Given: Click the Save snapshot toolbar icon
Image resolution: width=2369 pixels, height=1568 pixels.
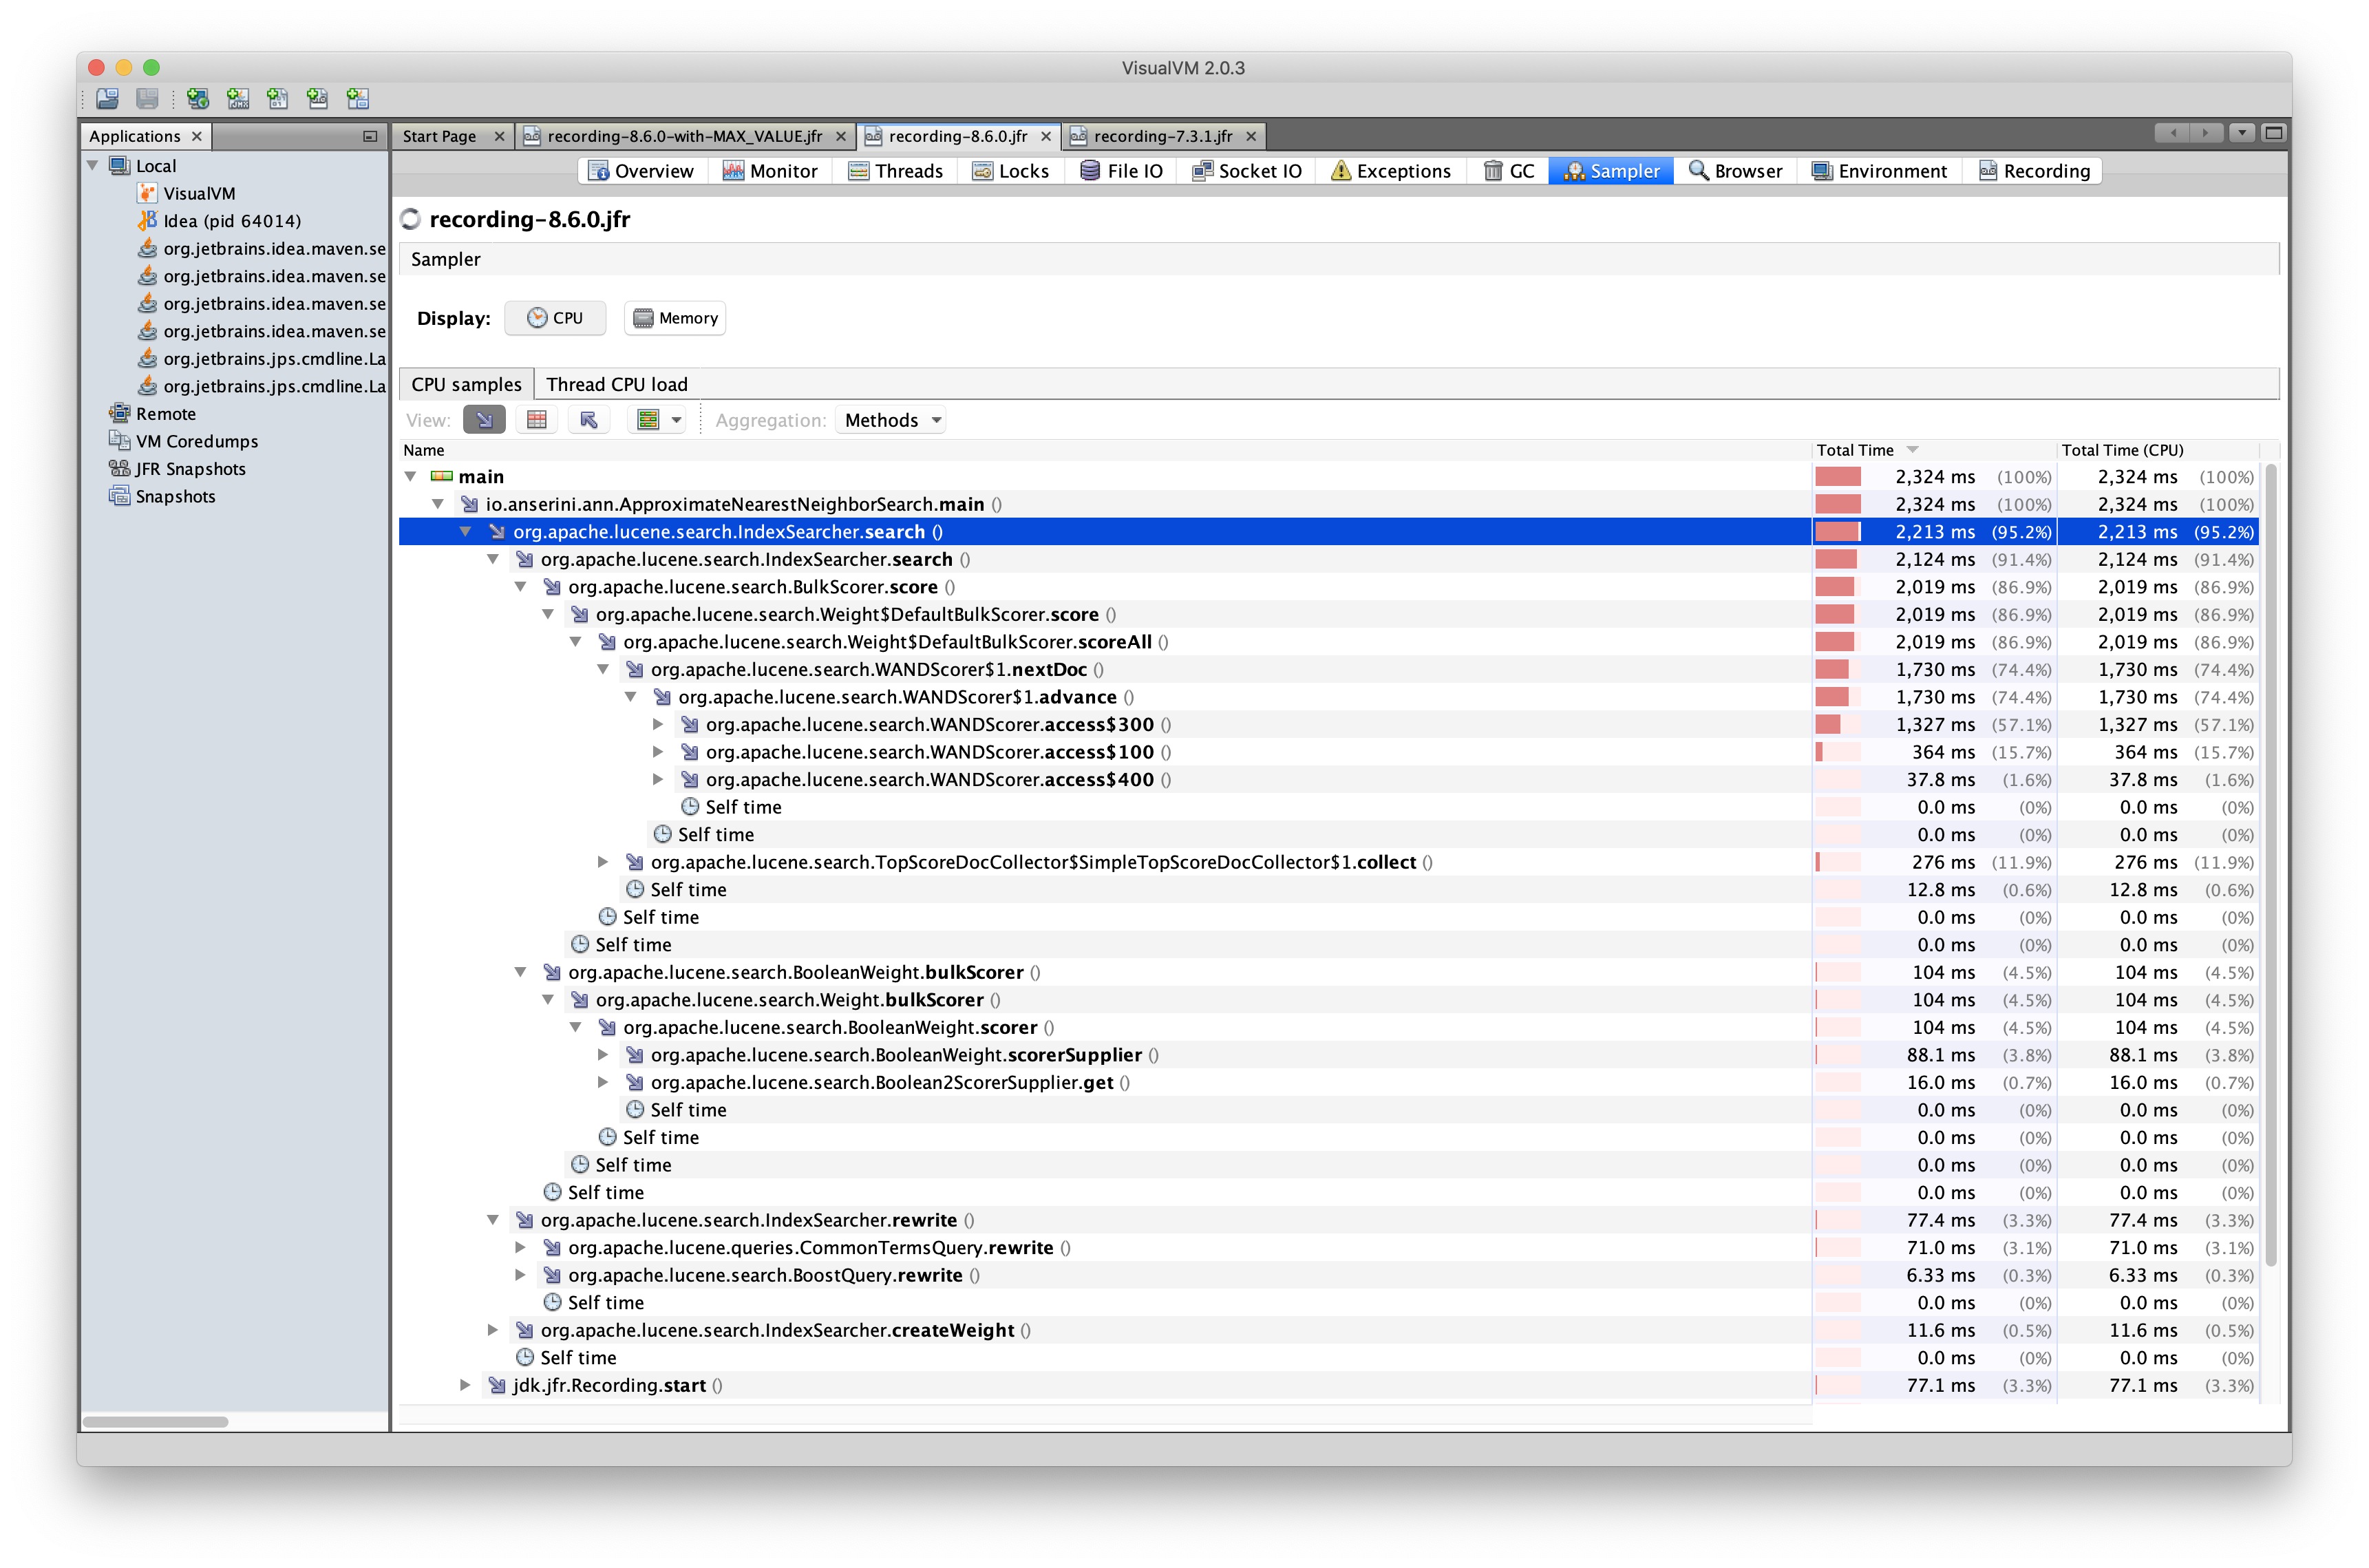Looking at the screenshot, I should (147, 98).
